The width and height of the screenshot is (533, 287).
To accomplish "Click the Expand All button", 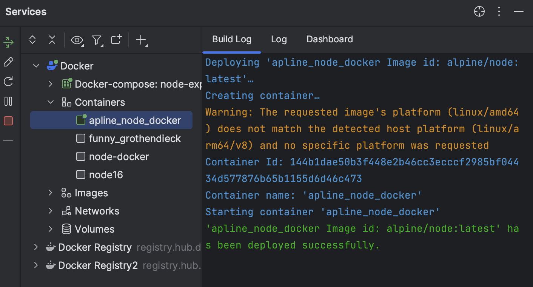I will pos(32,40).
